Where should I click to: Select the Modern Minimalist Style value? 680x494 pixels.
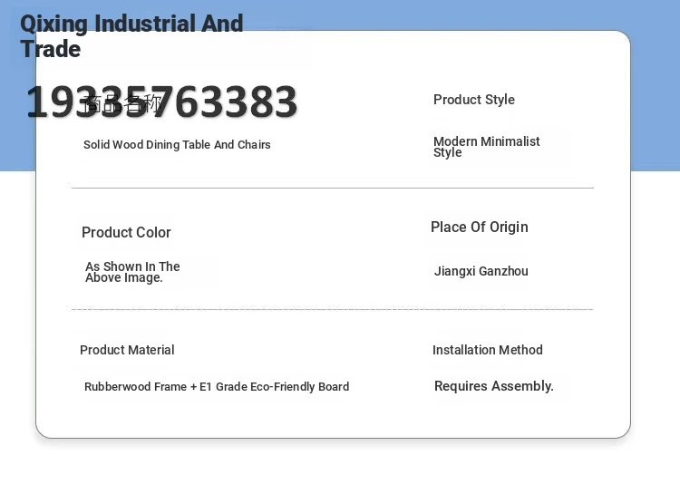[486, 147]
